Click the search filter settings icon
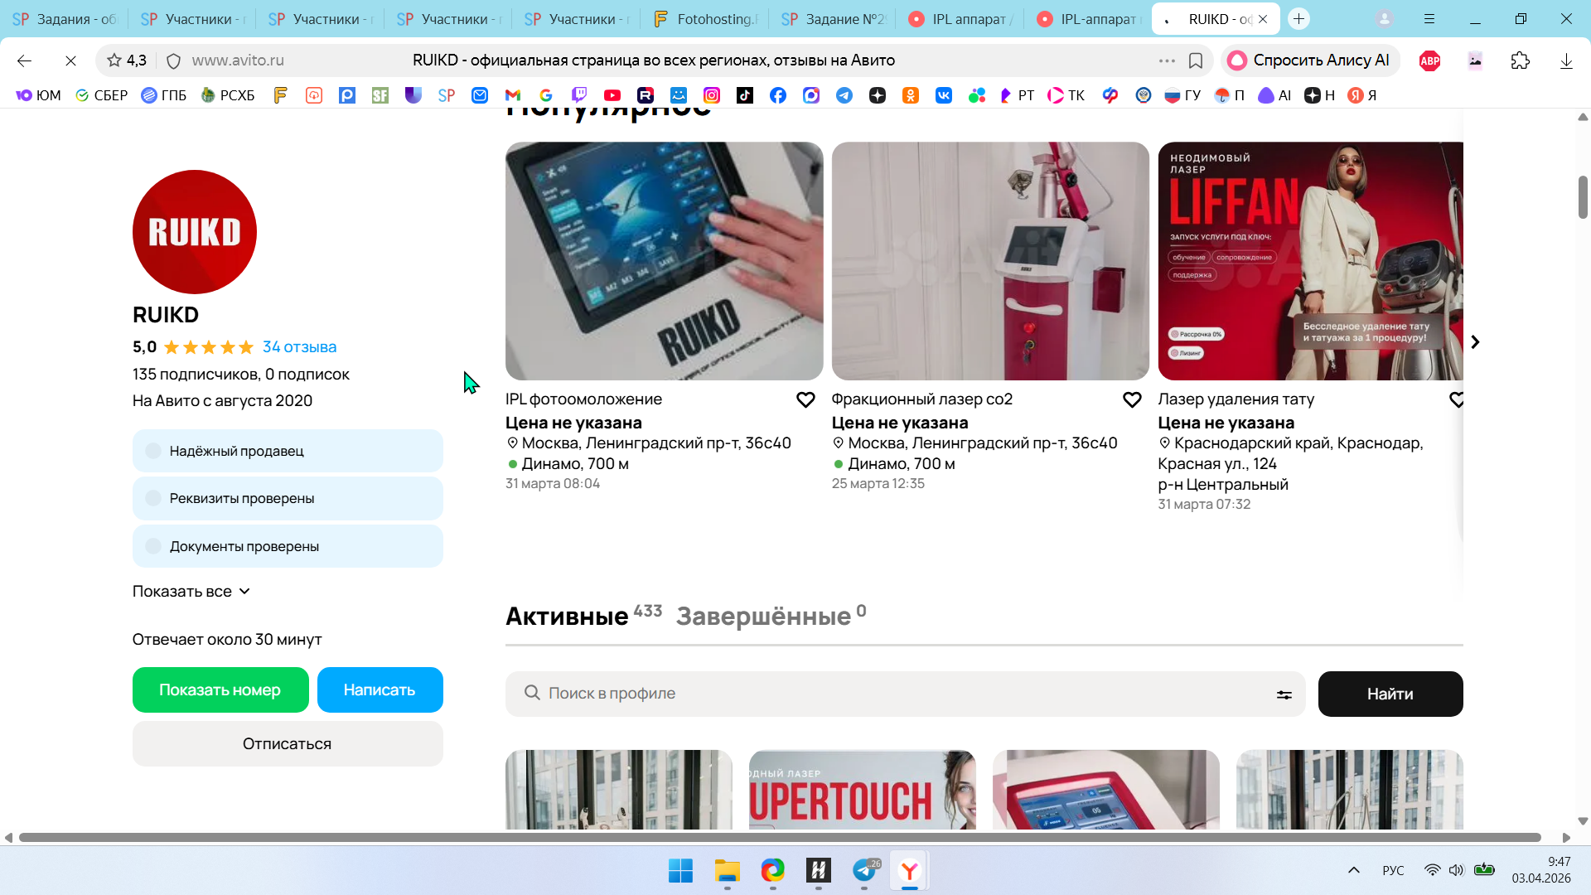 [x=1284, y=694]
